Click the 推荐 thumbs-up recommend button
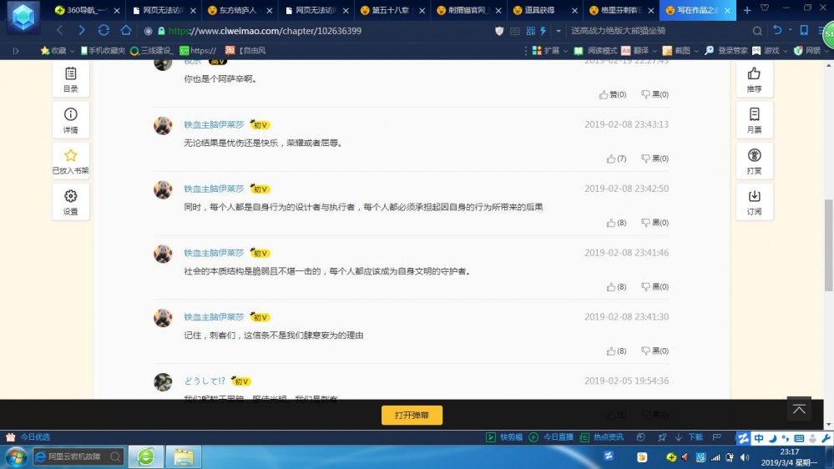Screen dimensions: 834x469 point(754,79)
